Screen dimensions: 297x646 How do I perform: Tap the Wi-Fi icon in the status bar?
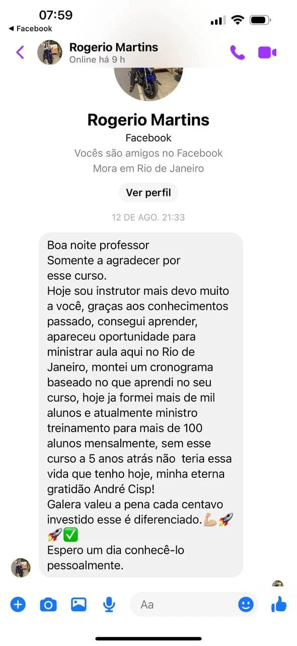pos(237,19)
